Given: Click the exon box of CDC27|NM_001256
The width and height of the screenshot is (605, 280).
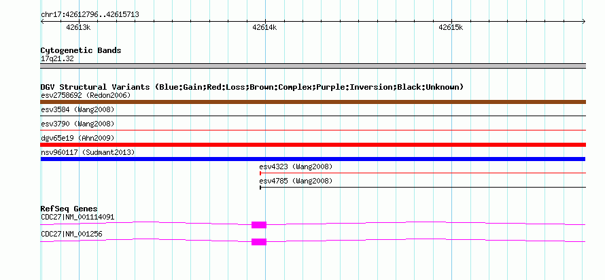Looking at the screenshot, I should (259, 242).
